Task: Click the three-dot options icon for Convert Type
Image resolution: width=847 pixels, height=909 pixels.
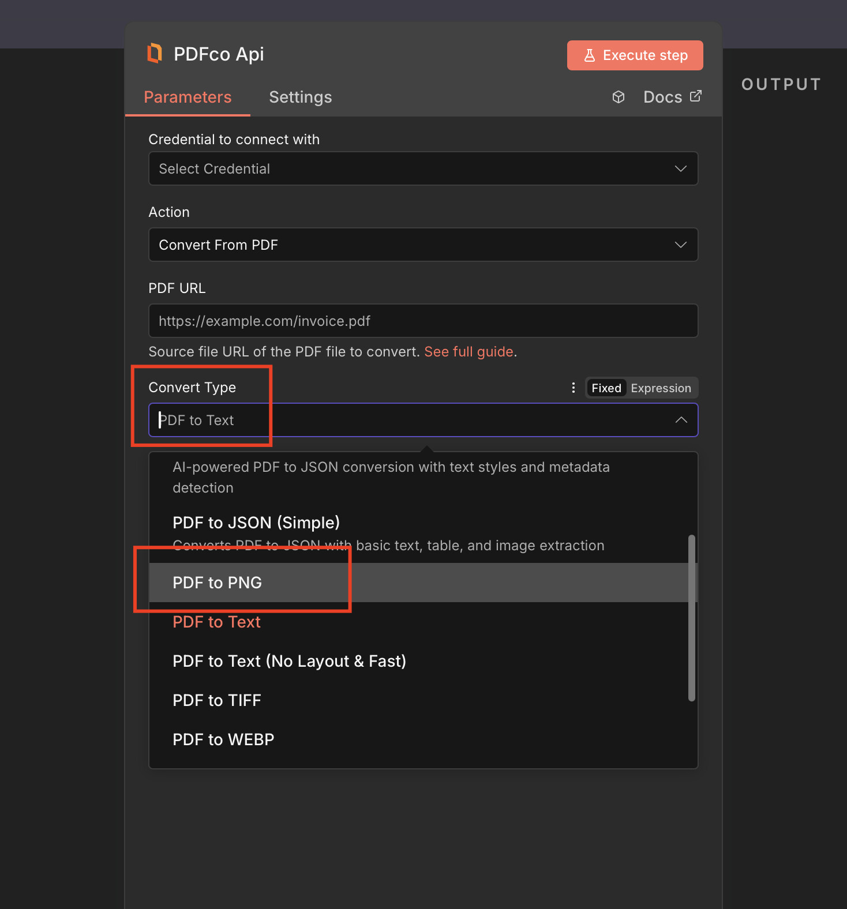Action: pos(573,388)
